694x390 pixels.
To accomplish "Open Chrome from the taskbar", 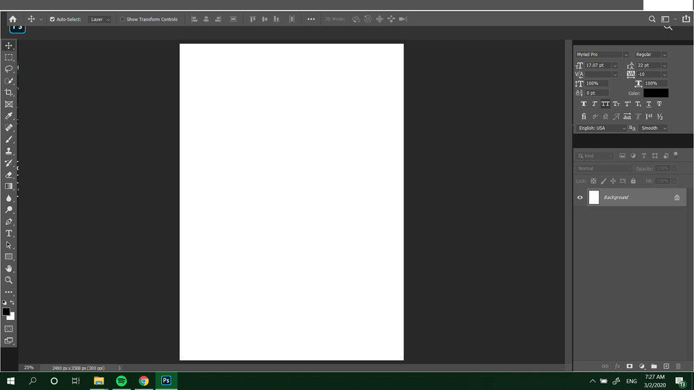I will pyautogui.click(x=144, y=381).
